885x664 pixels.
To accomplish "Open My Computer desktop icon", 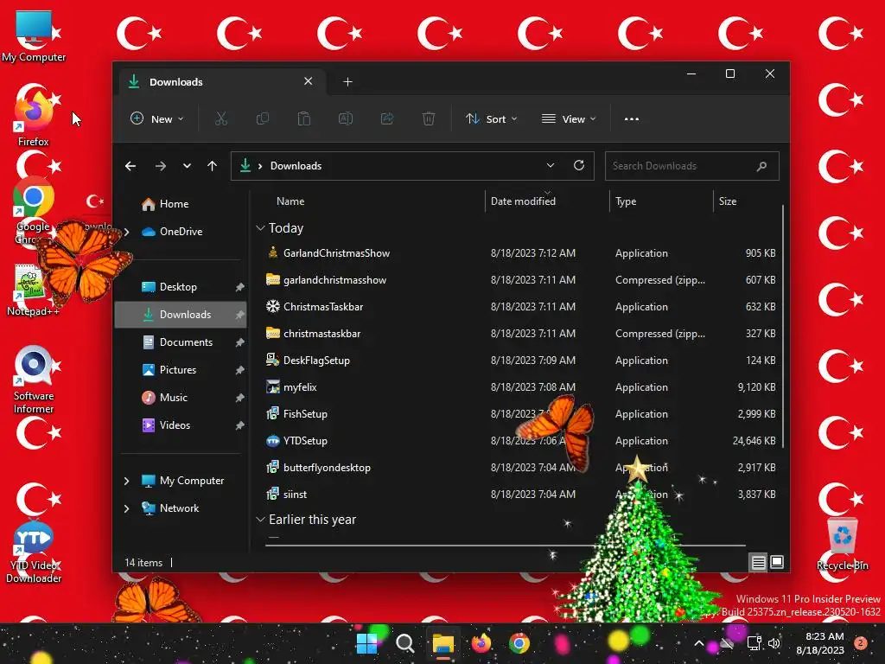I will point(34,35).
